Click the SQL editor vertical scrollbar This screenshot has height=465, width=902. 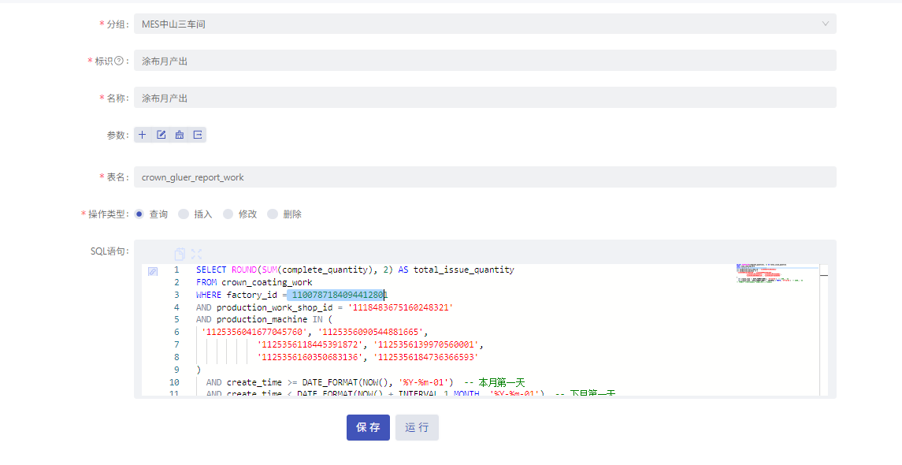tap(824, 329)
